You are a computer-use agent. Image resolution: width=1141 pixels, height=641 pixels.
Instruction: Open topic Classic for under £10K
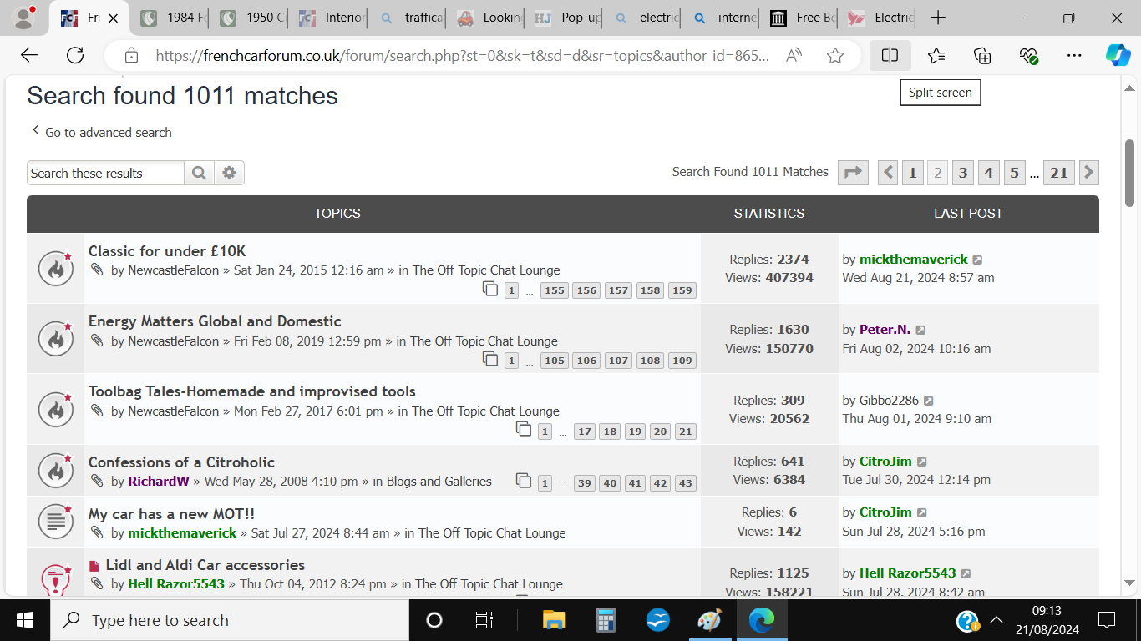tap(167, 251)
